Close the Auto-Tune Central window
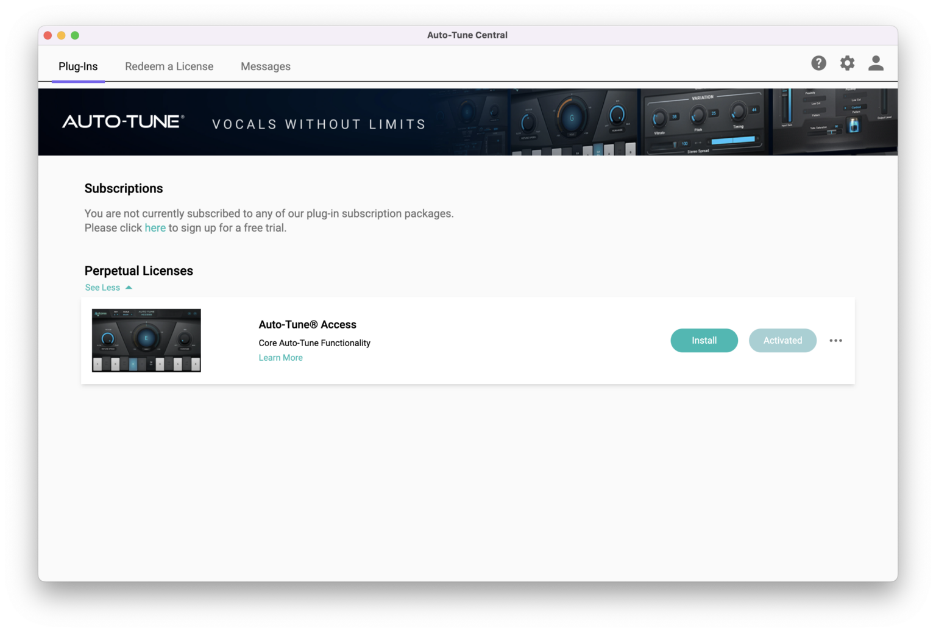Screen dimensions: 936x632 click(48, 35)
